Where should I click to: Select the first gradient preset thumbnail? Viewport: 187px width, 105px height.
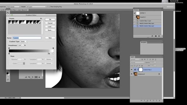tap(10, 22)
